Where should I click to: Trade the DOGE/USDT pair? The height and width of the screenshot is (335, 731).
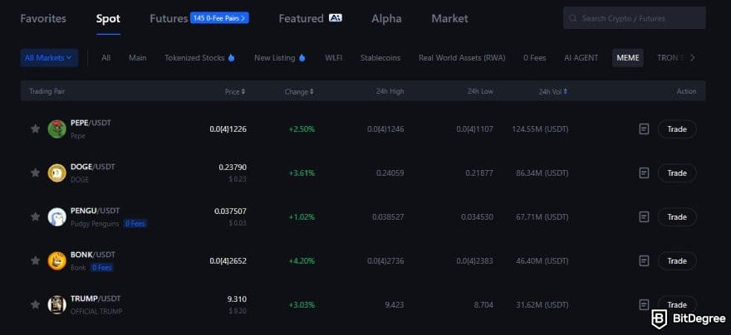677,173
